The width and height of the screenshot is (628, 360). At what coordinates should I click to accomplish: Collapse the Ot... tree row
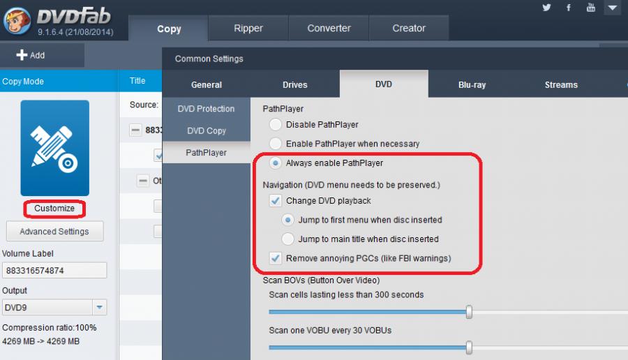click(x=143, y=181)
